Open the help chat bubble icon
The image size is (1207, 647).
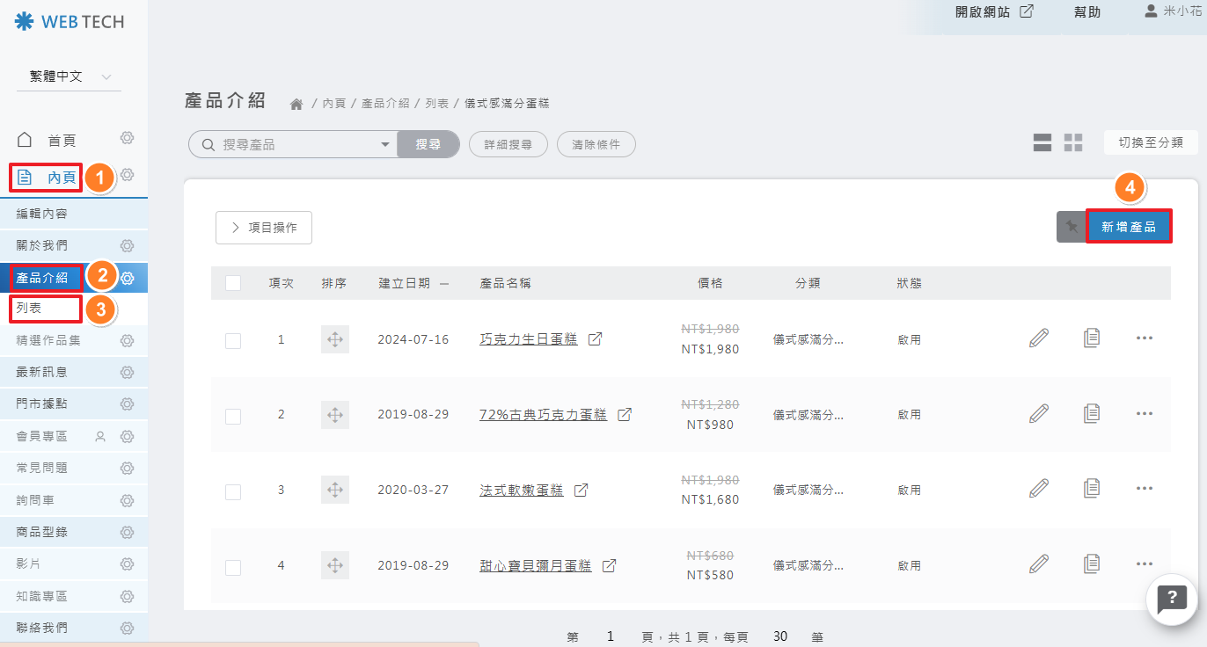tap(1172, 600)
